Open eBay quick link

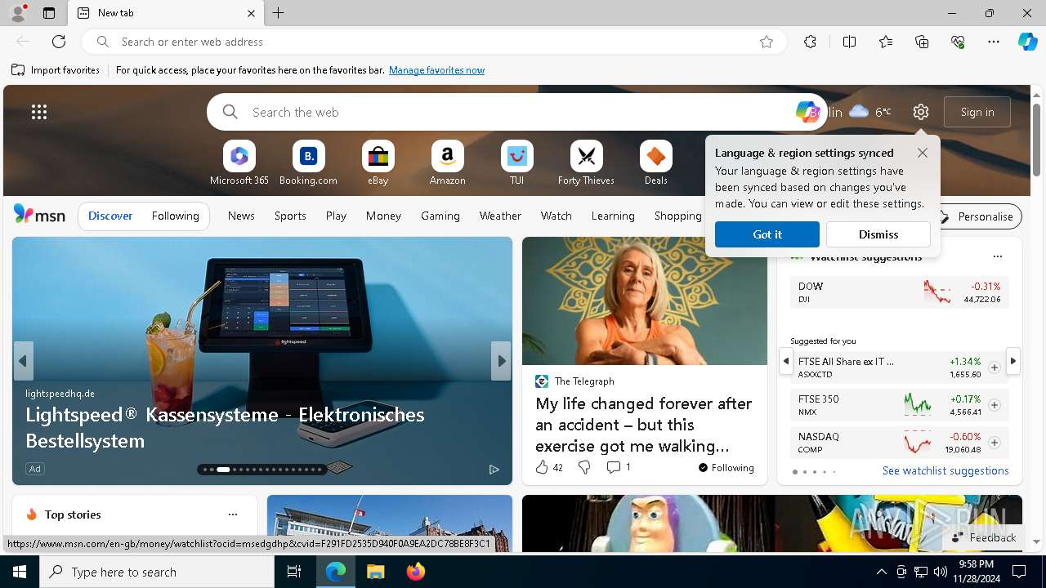(378, 163)
